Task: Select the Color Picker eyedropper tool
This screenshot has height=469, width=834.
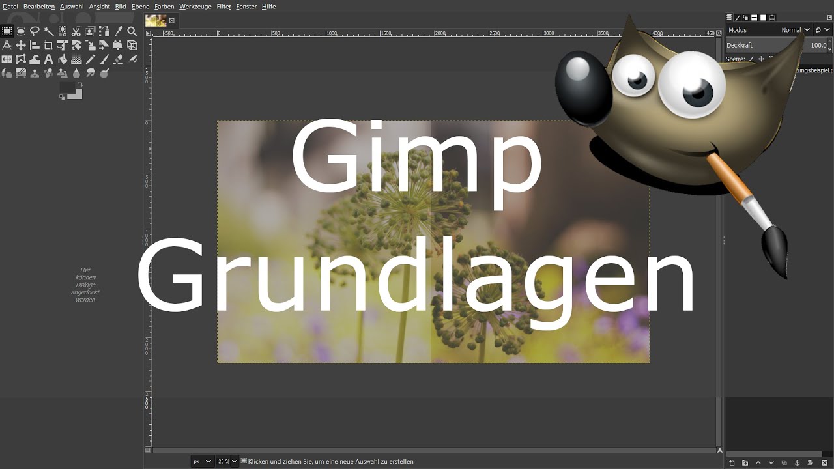Action: pyautogui.click(x=118, y=31)
